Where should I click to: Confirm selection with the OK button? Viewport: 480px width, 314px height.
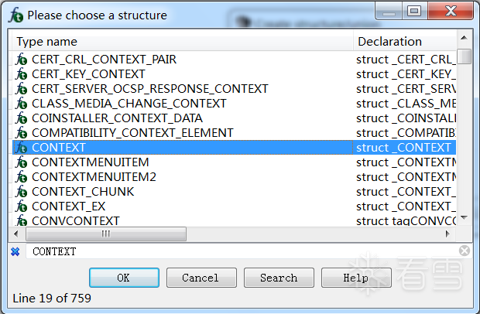[x=124, y=278]
